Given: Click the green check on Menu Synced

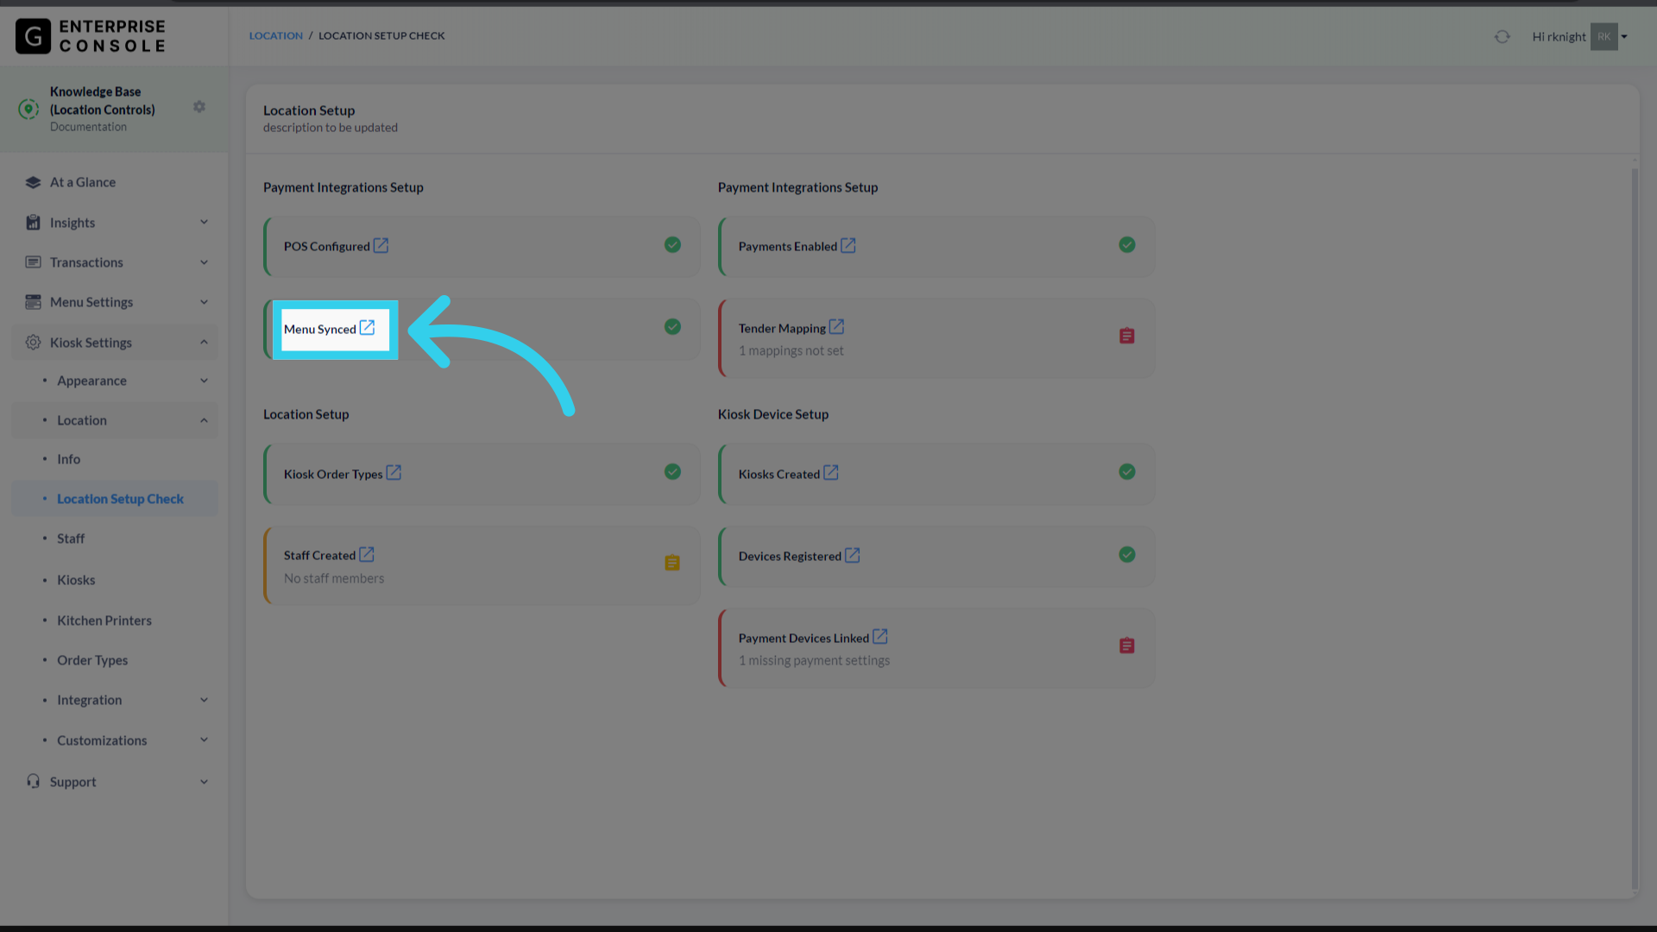Looking at the screenshot, I should pyautogui.click(x=673, y=327).
